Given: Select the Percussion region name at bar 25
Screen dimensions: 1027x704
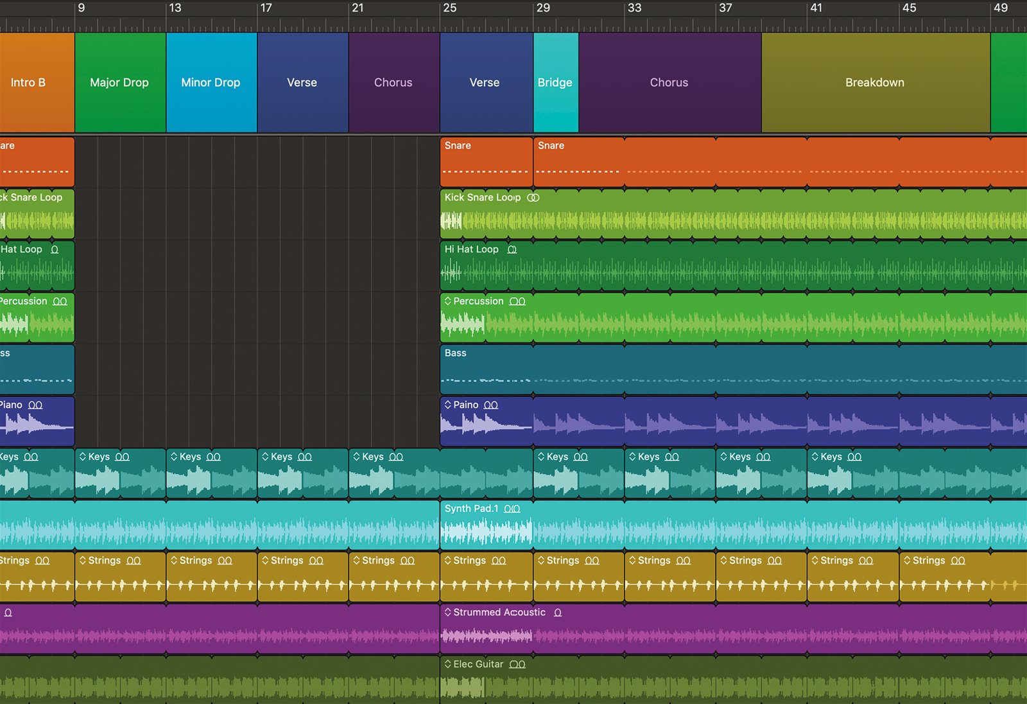Looking at the screenshot, I should coord(478,301).
